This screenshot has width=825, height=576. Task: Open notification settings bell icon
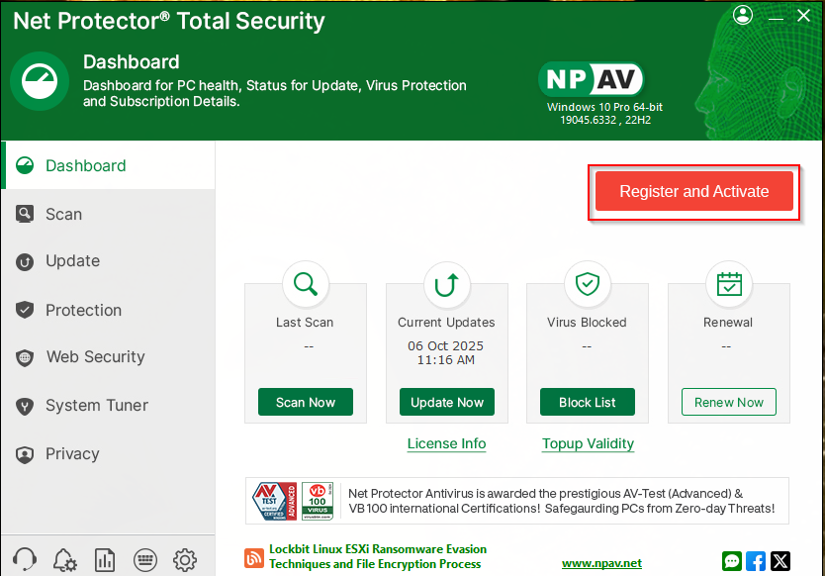pos(65,560)
